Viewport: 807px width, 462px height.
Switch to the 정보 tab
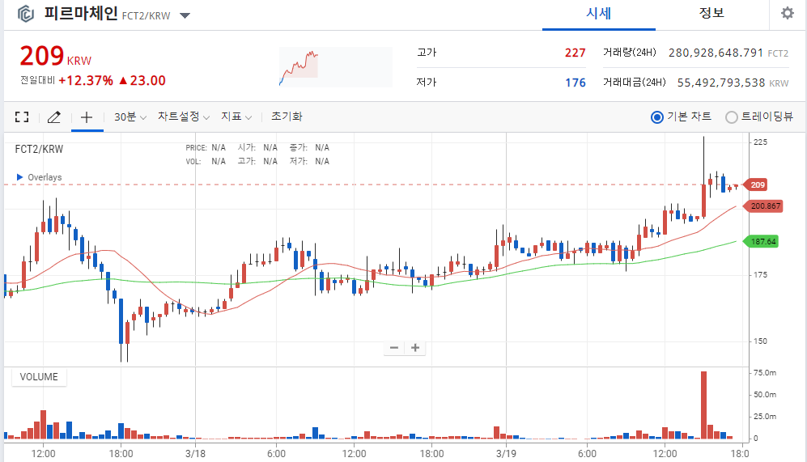click(x=711, y=14)
